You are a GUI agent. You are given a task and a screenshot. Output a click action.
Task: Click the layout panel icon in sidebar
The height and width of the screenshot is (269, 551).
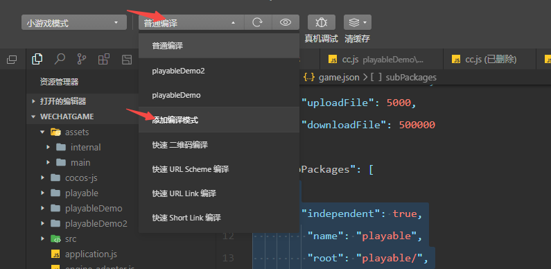click(127, 60)
